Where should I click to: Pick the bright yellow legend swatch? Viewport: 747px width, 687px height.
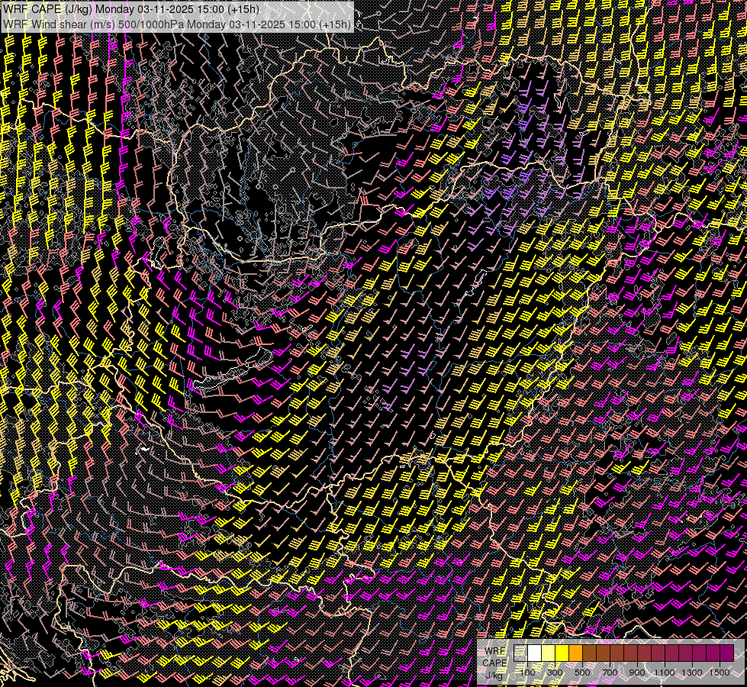(x=562, y=653)
